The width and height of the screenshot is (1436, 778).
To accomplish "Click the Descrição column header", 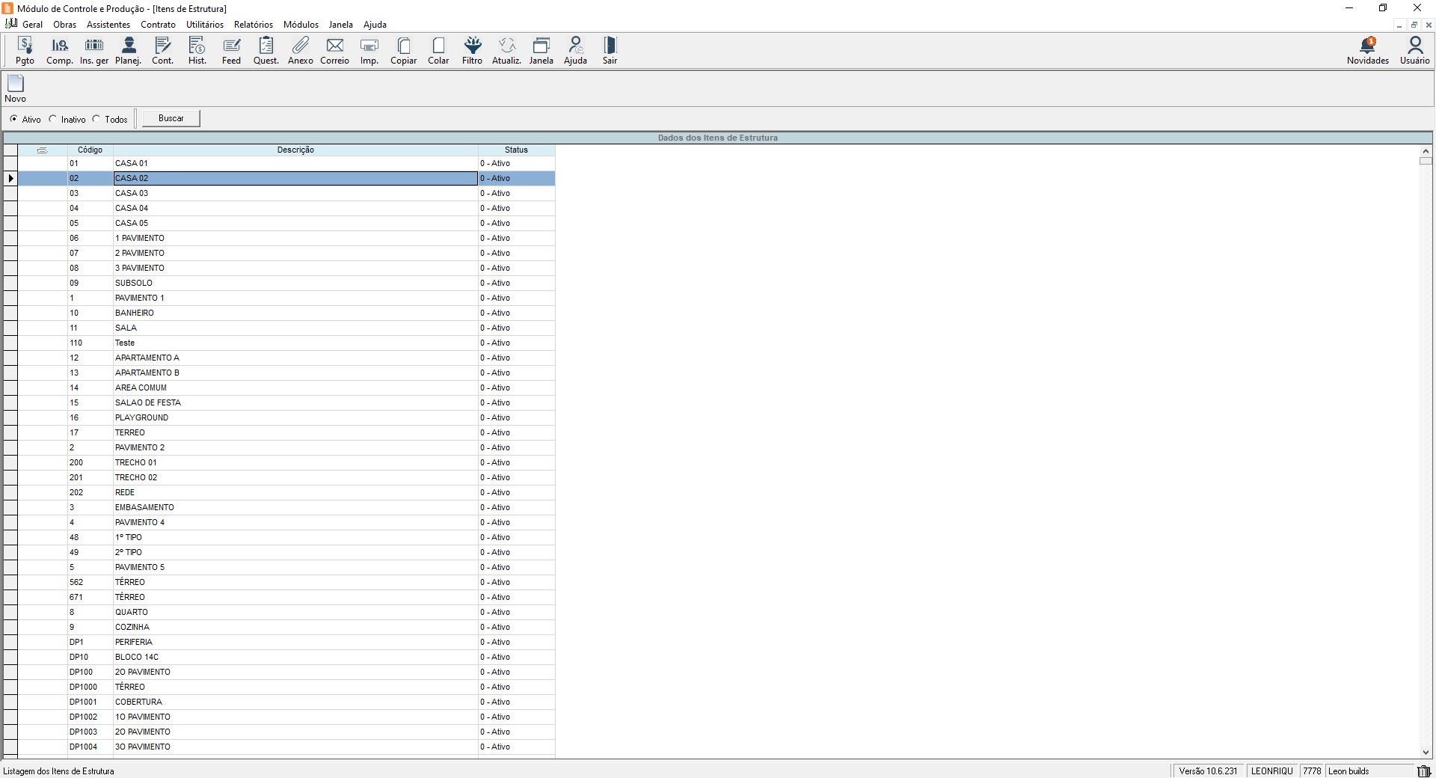I will (295, 150).
